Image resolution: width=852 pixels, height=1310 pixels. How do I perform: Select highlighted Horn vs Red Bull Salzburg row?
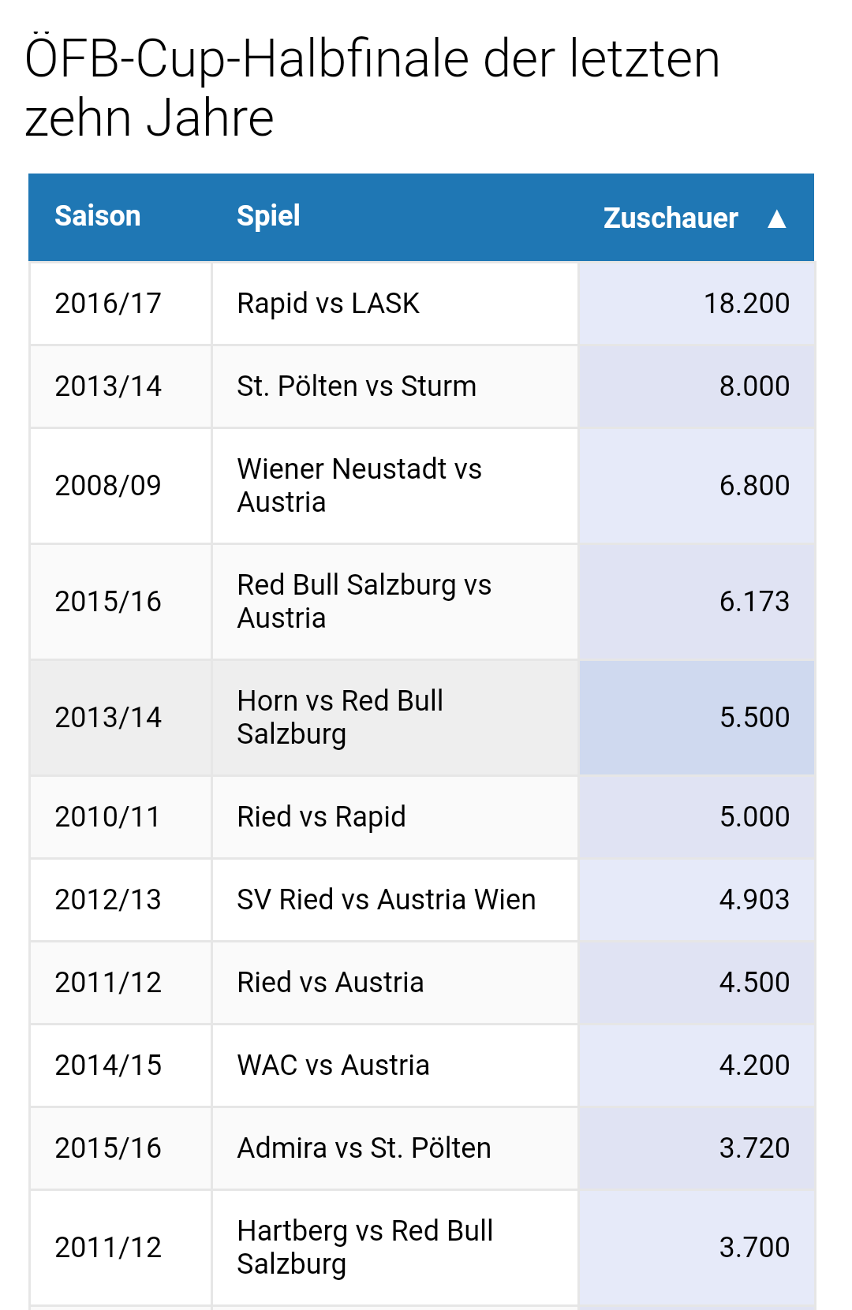tap(422, 718)
